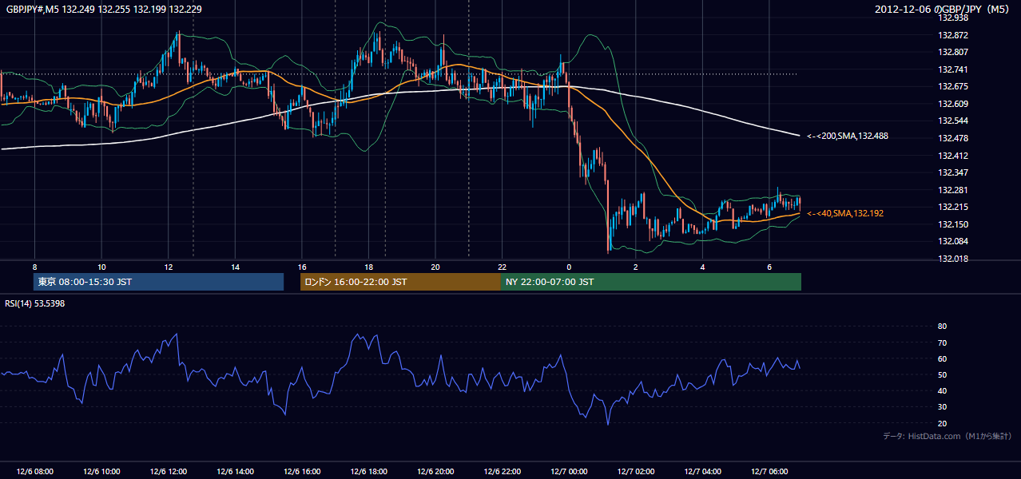Select the 40 SMA label reading 132.192

[844, 213]
